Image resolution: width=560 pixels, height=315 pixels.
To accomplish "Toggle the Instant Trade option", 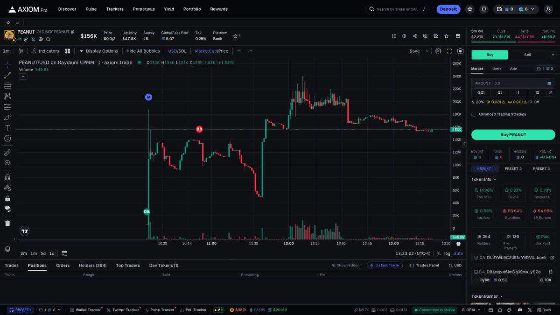I will [385, 266].
